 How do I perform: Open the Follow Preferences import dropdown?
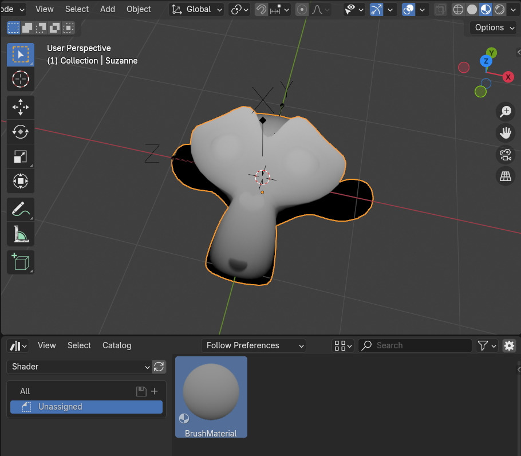tap(254, 345)
